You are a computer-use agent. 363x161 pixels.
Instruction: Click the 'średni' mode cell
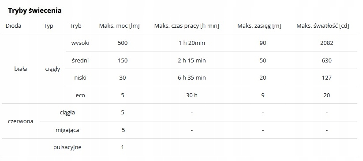tap(80, 61)
